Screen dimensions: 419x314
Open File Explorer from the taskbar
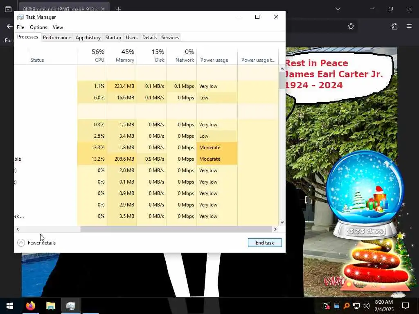point(50,306)
